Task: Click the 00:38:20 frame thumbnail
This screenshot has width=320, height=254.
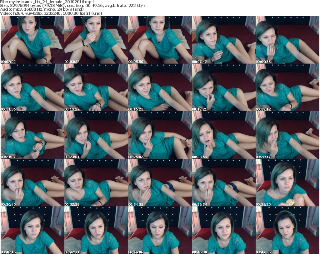Action: 287,183
